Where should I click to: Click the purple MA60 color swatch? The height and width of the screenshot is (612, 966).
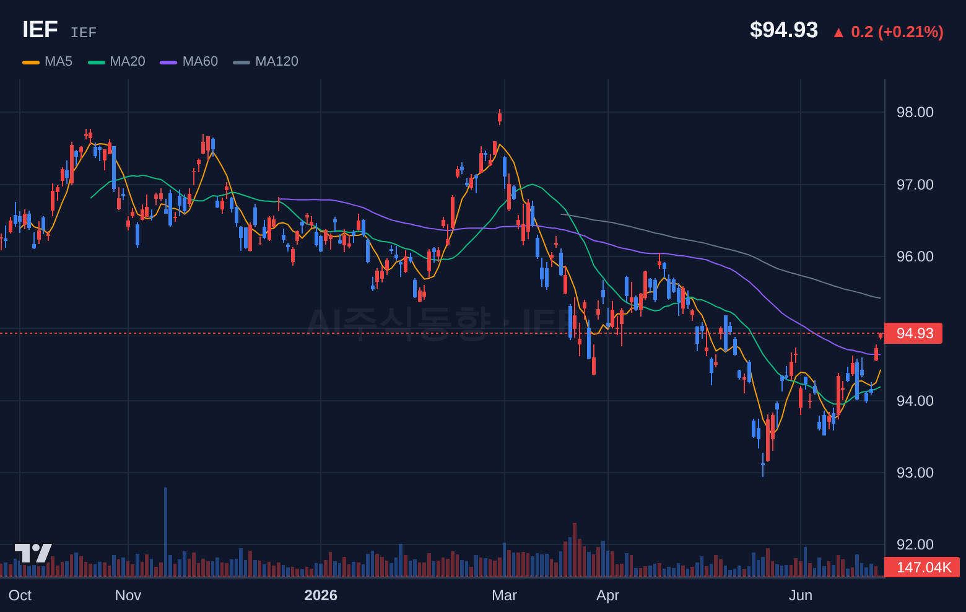[168, 62]
